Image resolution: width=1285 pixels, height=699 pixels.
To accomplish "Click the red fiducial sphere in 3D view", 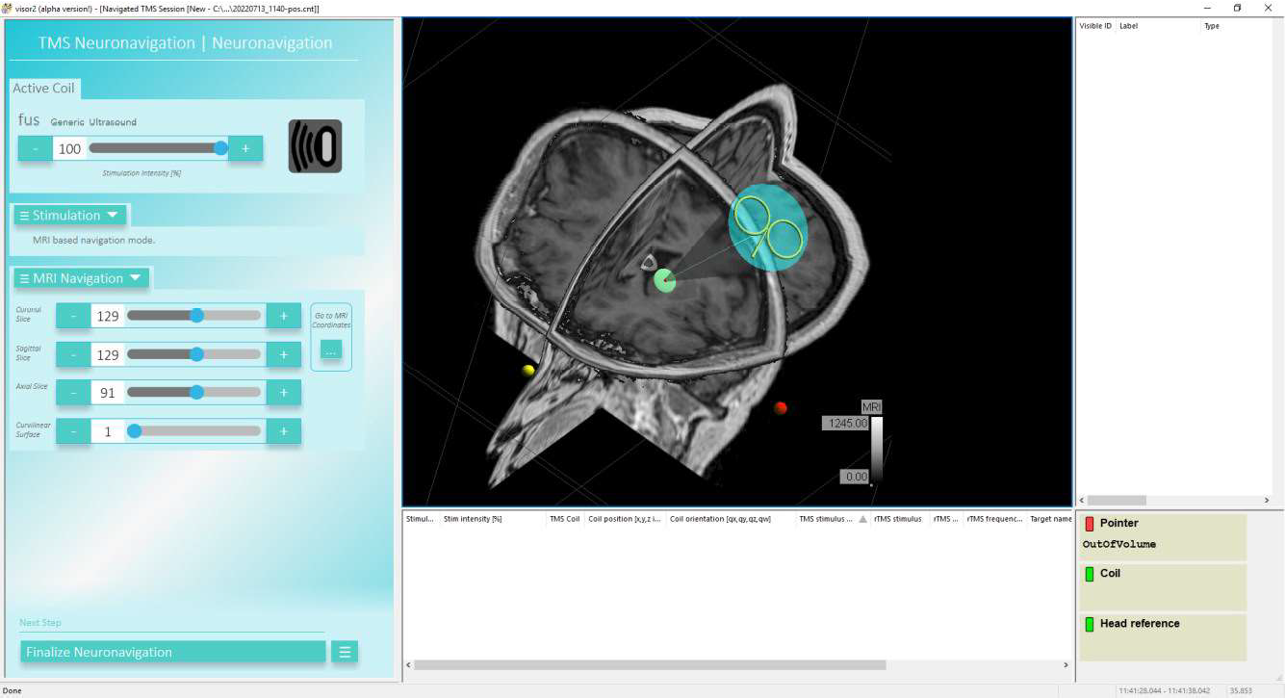I will [781, 408].
